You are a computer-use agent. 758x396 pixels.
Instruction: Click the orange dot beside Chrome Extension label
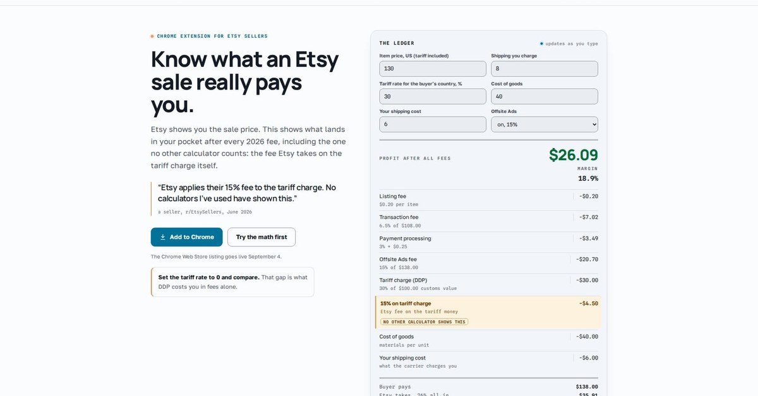[x=152, y=37]
